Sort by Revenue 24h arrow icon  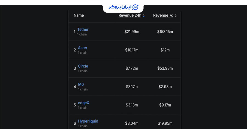(x=144, y=16)
